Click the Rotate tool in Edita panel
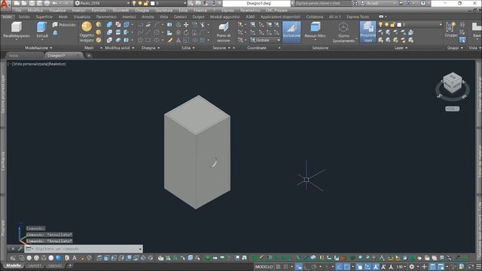 [186, 32]
